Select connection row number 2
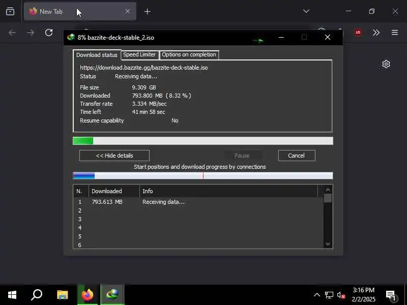The width and height of the screenshot is (407, 305). 198,210
